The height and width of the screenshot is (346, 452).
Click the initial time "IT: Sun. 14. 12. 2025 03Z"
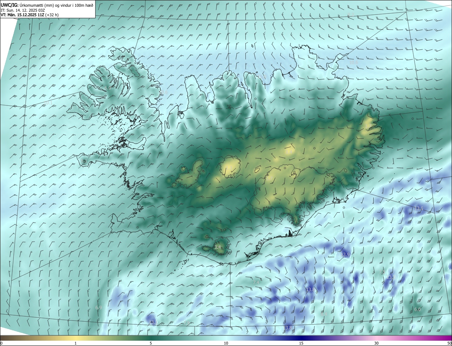[x=23, y=10]
